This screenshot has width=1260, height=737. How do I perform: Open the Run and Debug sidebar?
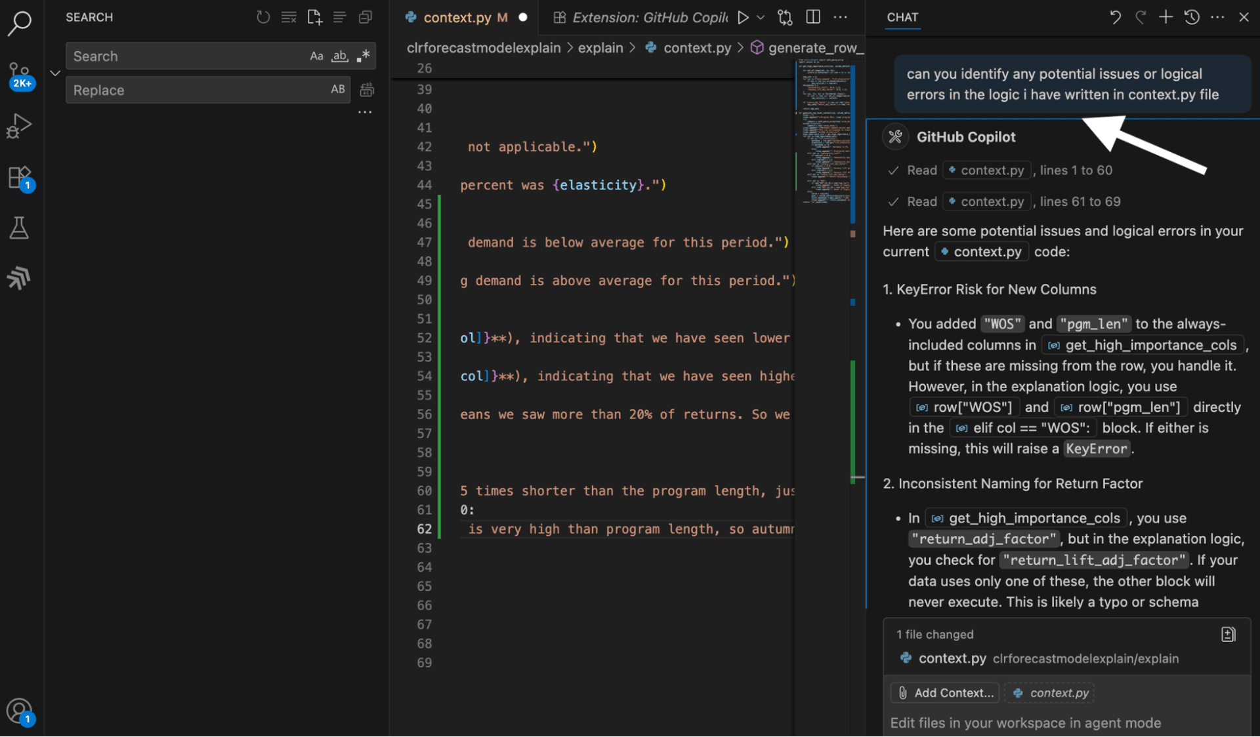[19, 125]
